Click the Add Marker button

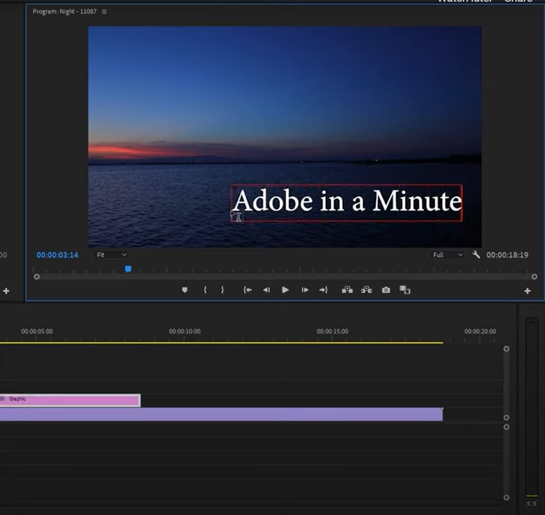point(185,290)
